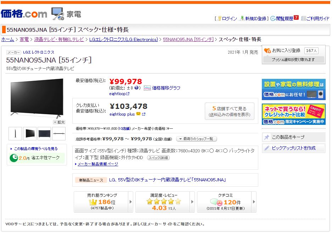
Task: Open the クレジットカード比較 banner
Action: tap(294, 114)
